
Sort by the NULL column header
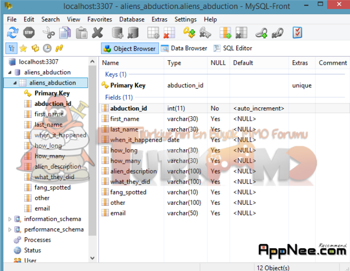coord(218,63)
